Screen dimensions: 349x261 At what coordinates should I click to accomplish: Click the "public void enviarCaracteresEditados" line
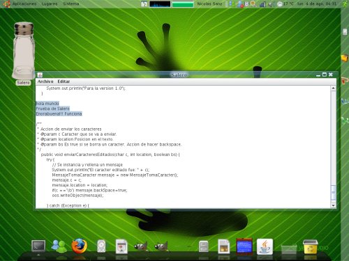click(x=110, y=155)
